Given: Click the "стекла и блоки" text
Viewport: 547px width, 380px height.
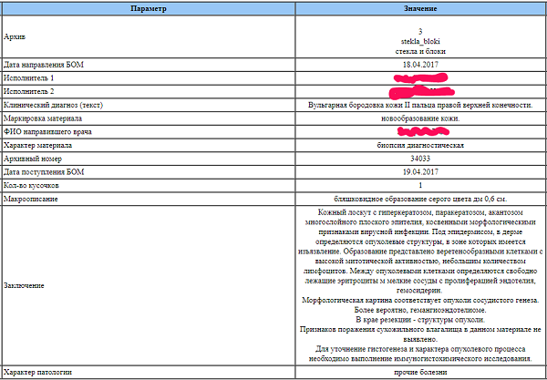Looking at the screenshot, I should [x=420, y=51].
